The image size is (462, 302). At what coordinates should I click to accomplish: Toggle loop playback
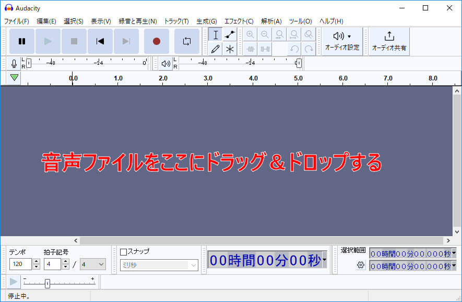186,41
